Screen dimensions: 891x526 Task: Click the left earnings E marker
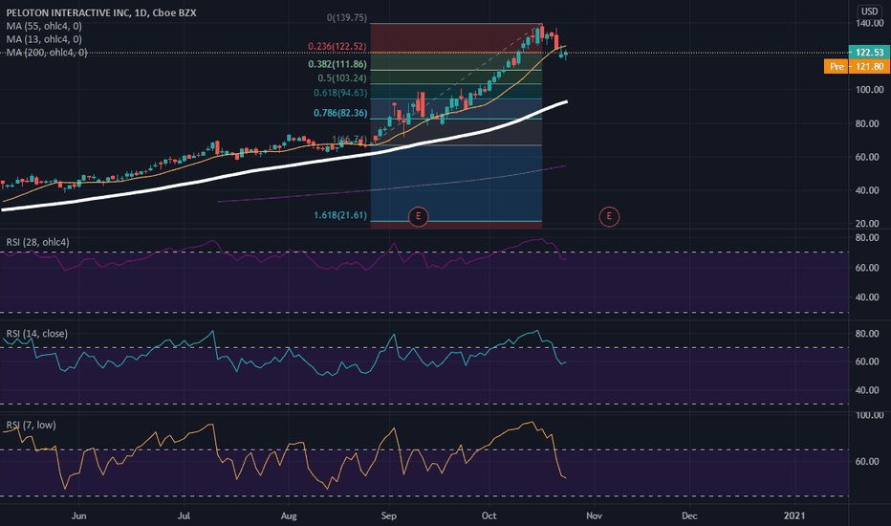(x=418, y=216)
